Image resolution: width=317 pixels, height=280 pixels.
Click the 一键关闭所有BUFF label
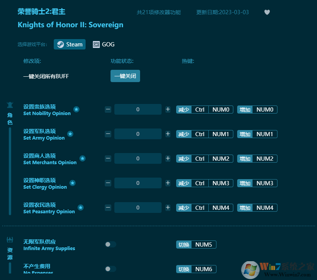click(x=46, y=76)
